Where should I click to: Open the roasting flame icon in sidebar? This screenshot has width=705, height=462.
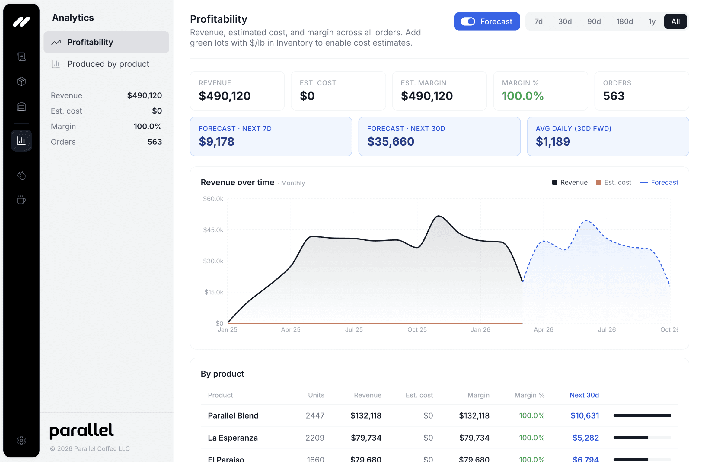[21, 175]
